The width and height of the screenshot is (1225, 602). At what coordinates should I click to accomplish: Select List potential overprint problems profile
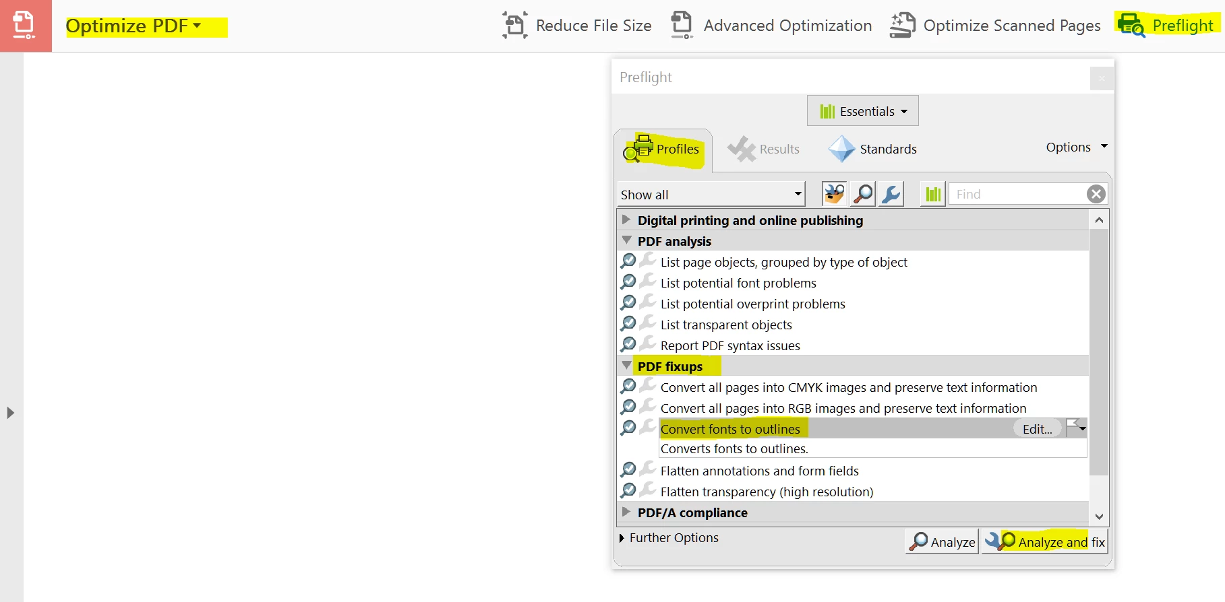coord(752,304)
